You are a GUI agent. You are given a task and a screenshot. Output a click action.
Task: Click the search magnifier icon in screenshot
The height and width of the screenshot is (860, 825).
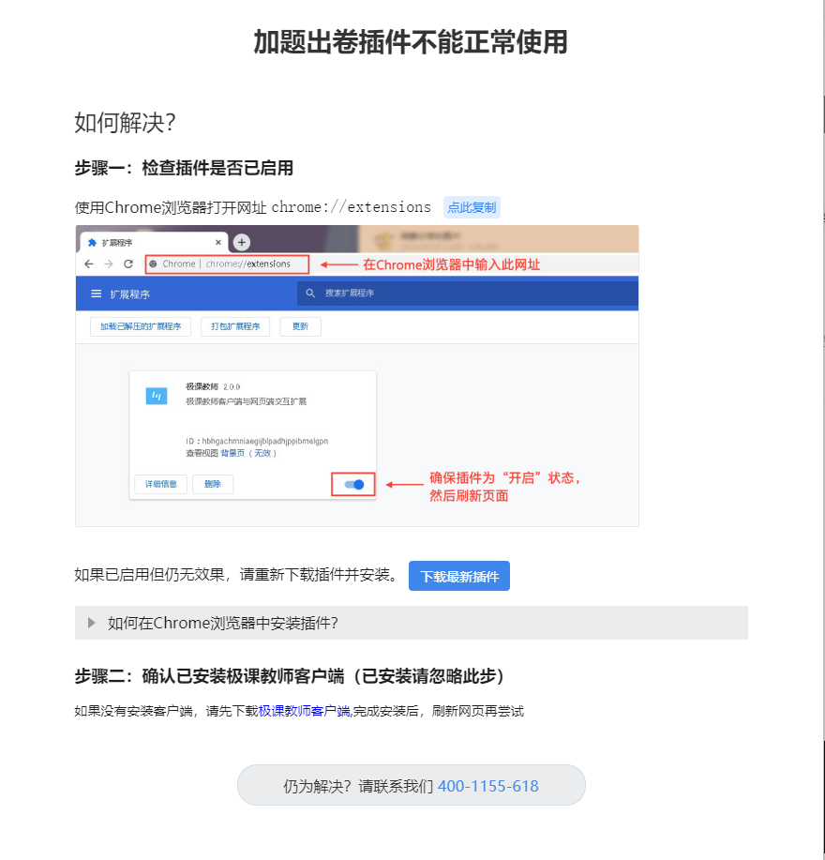[310, 293]
